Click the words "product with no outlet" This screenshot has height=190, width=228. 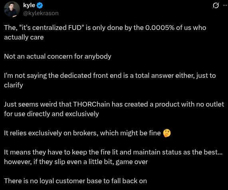189,104
